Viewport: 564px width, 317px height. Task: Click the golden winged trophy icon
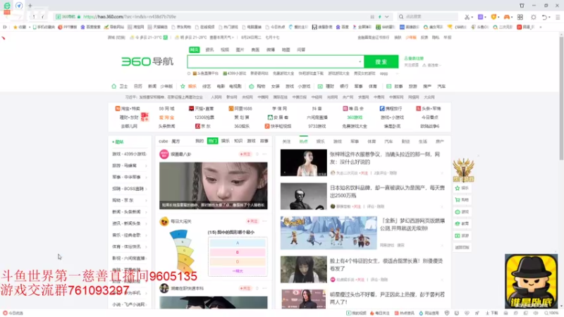coord(463,170)
